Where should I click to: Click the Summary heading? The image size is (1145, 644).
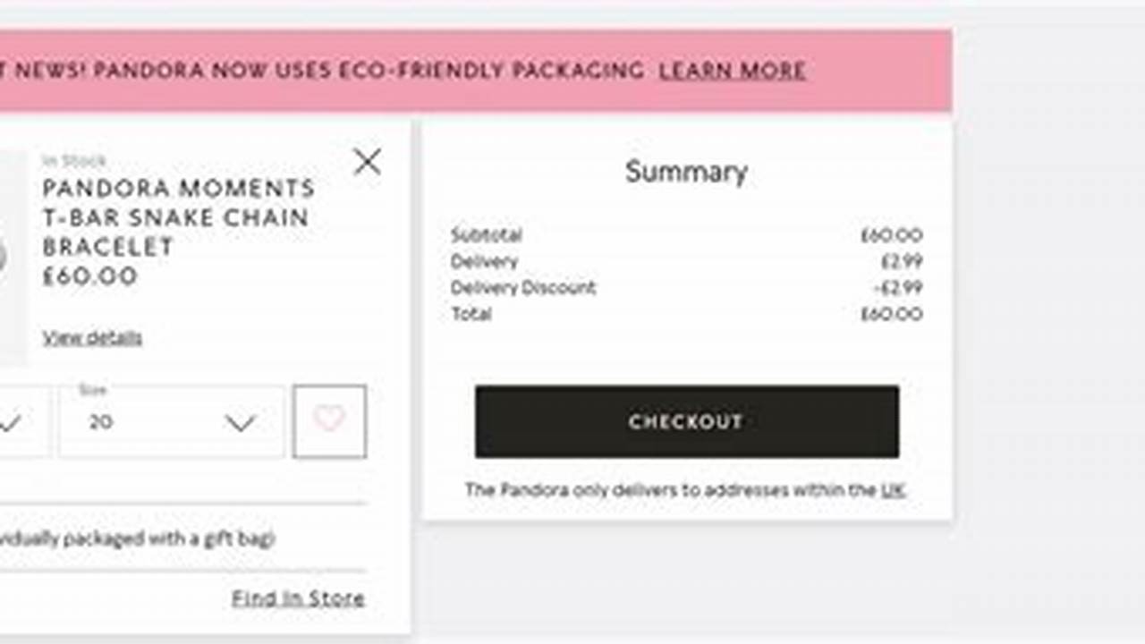pyautogui.click(x=686, y=172)
